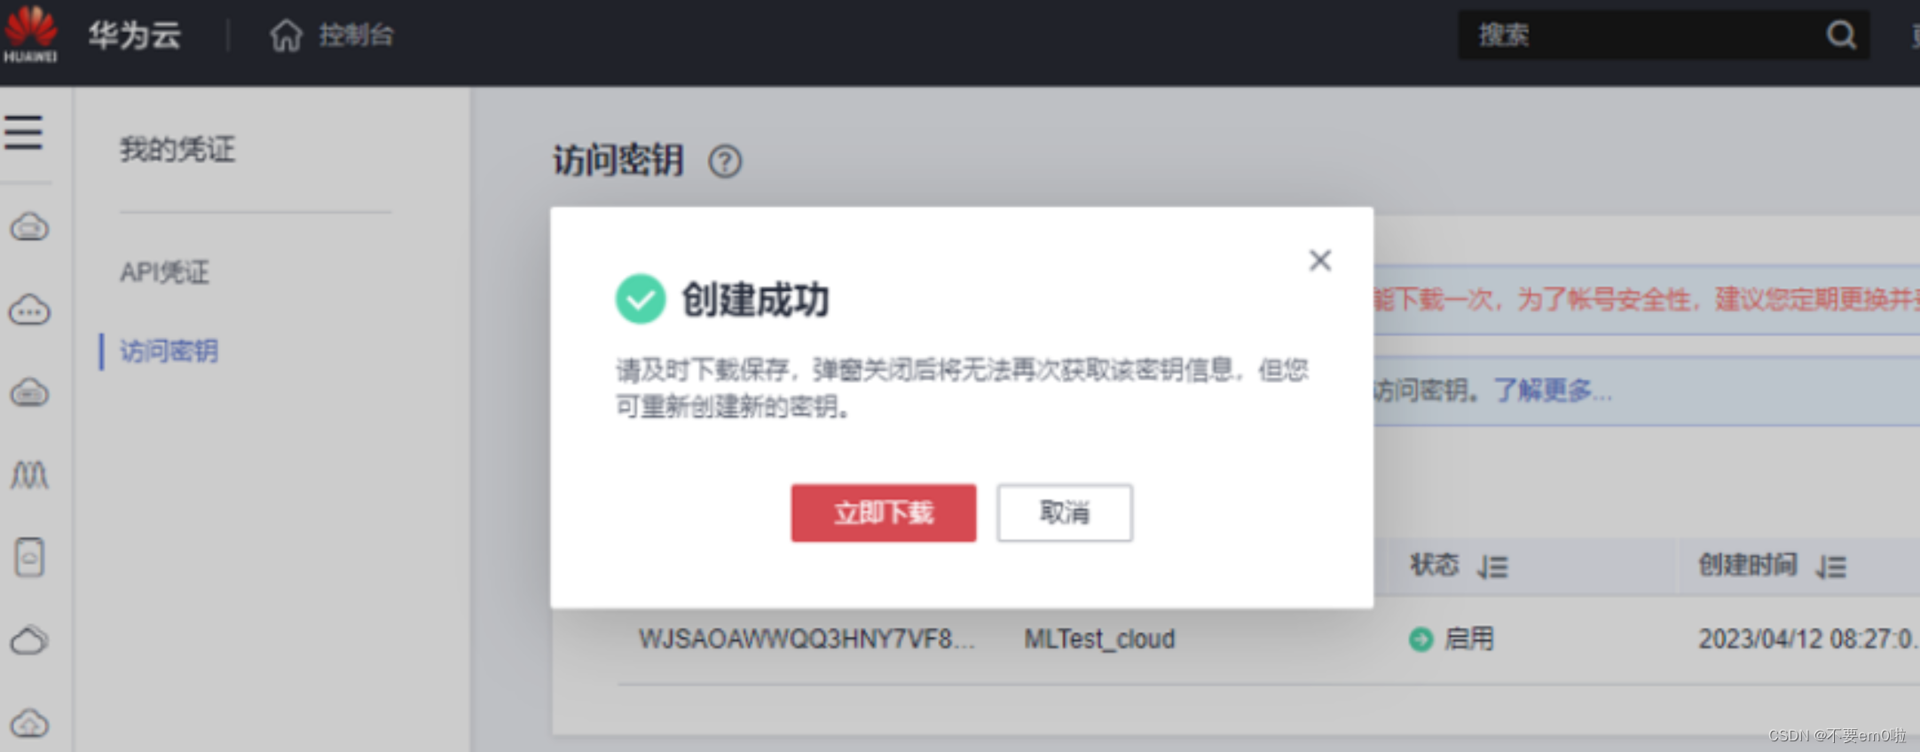
Task: Click the console home icon
Action: [x=286, y=35]
